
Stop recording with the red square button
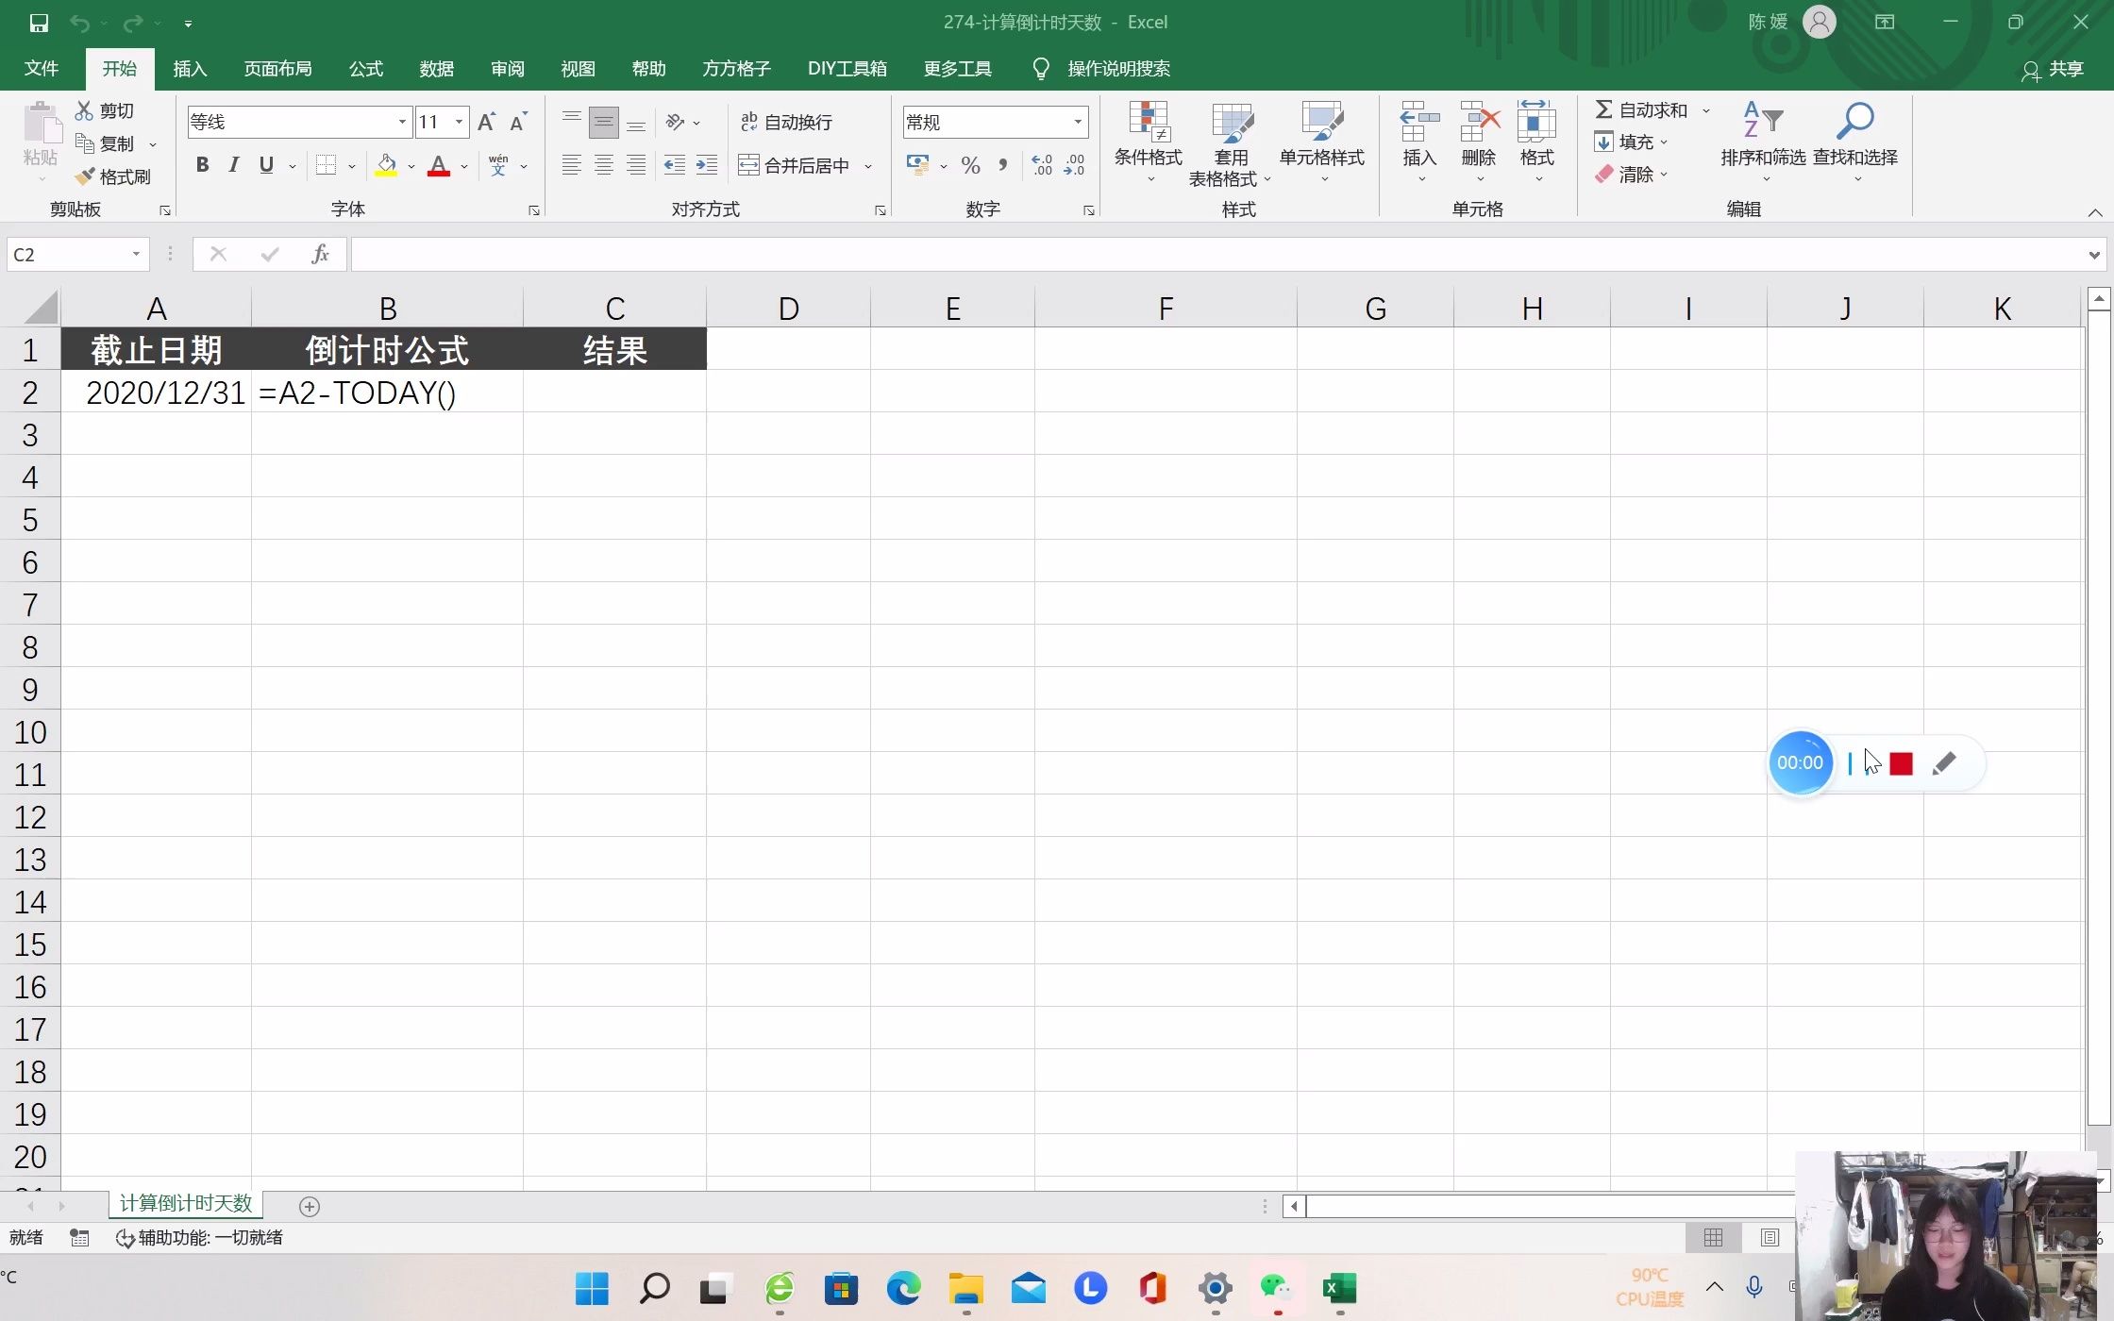pyautogui.click(x=1901, y=763)
